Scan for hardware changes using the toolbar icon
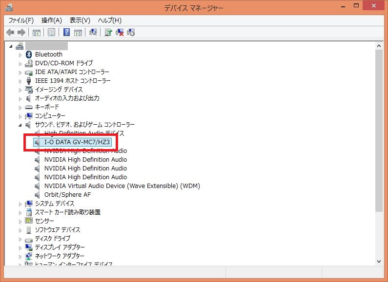The height and width of the screenshot is (282, 388). click(93, 32)
